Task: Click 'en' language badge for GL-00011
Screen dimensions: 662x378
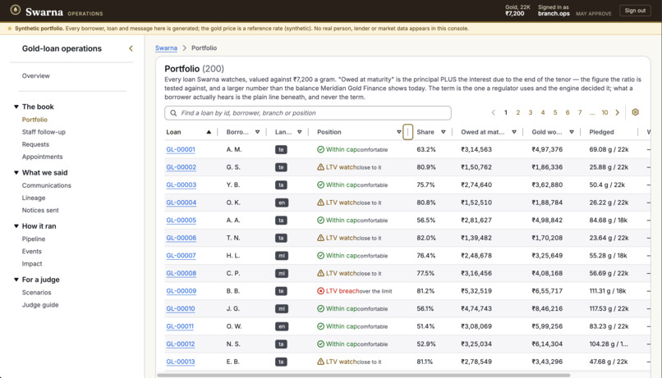Action: tap(281, 326)
